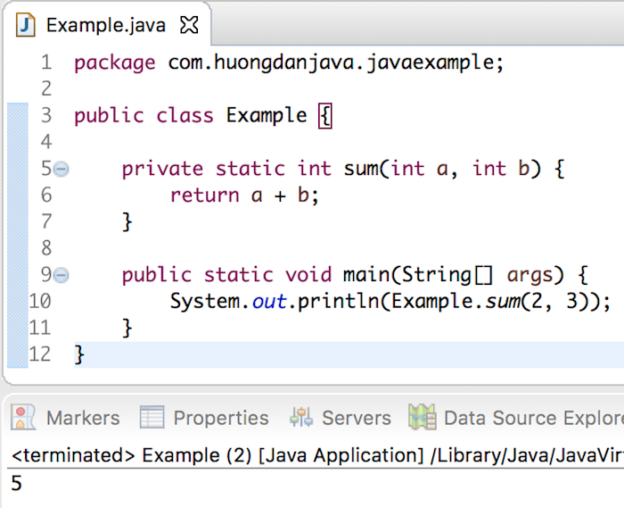Click the 'args' parameter on line 9

(530, 276)
